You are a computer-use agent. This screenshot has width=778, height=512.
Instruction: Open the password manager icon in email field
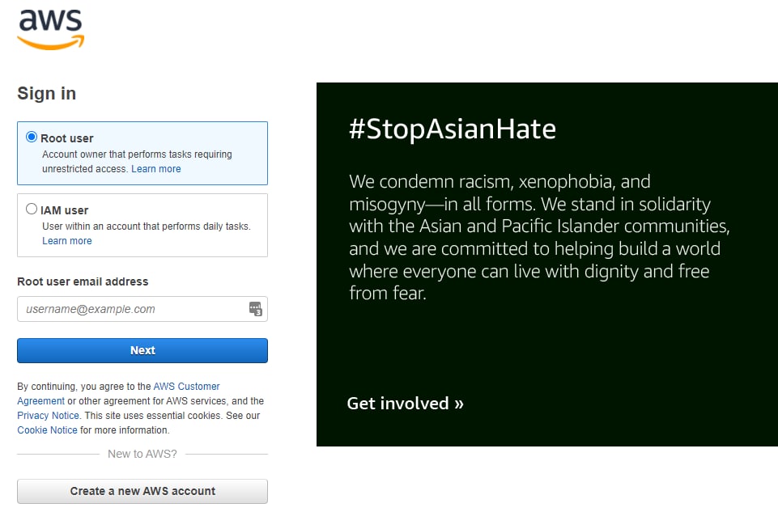(x=256, y=309)
